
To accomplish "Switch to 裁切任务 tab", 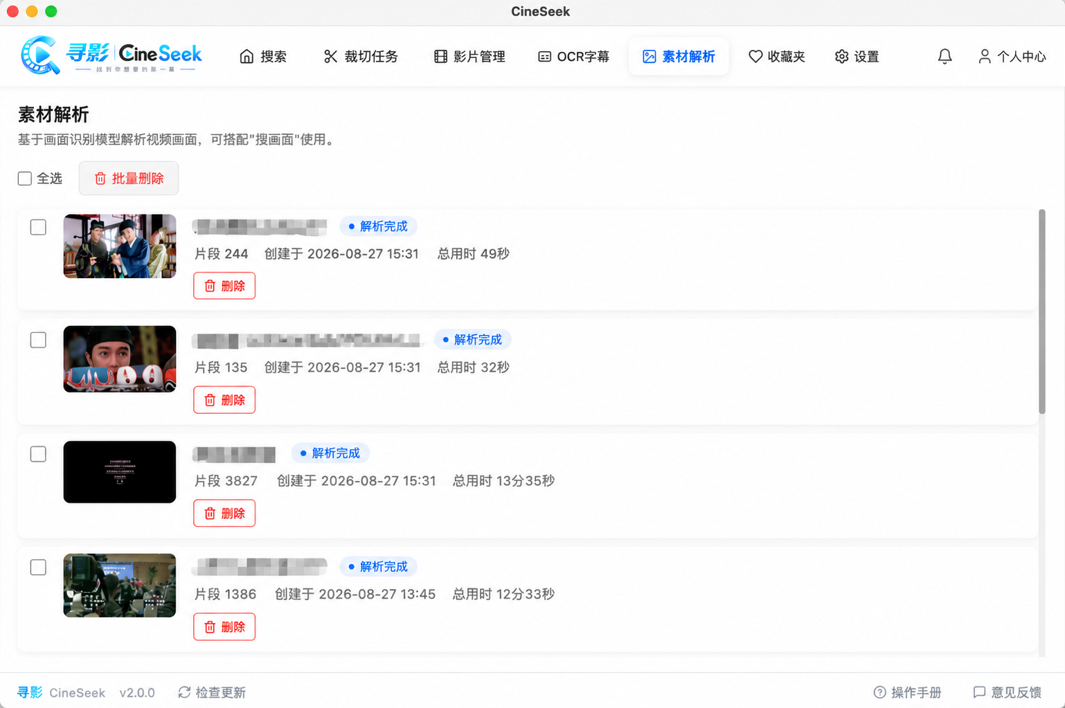I will coord(361,57).
